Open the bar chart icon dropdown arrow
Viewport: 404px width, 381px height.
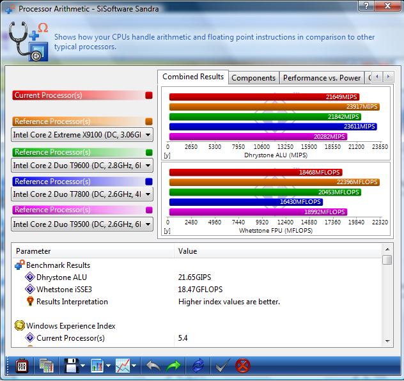(108, 366)
